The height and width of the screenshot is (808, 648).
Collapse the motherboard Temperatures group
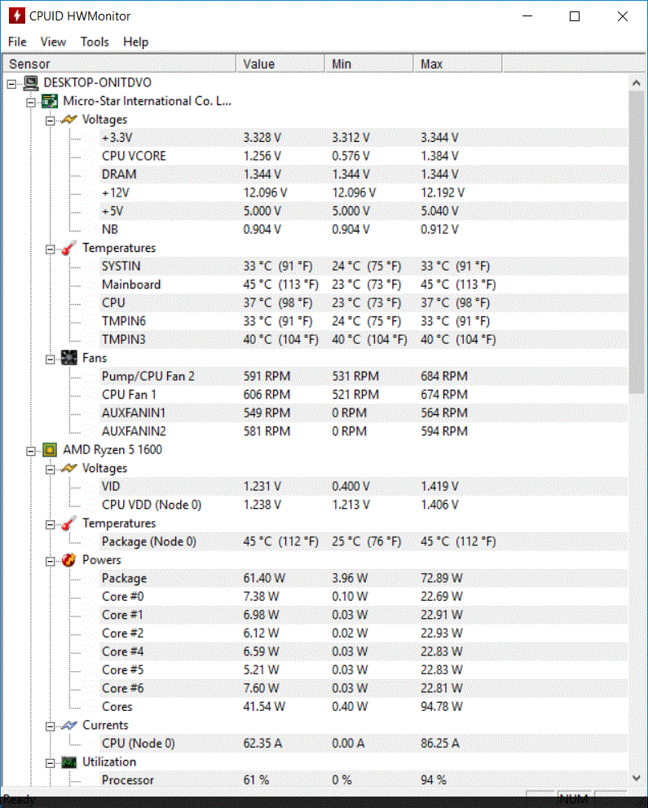[50, 249]
